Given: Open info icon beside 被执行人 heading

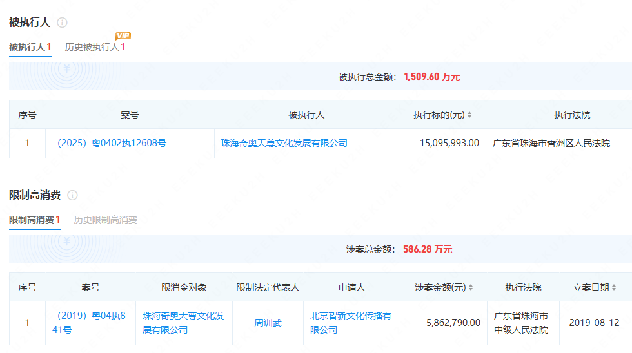Looking at the screenshot, I should [x=62, y=23].
